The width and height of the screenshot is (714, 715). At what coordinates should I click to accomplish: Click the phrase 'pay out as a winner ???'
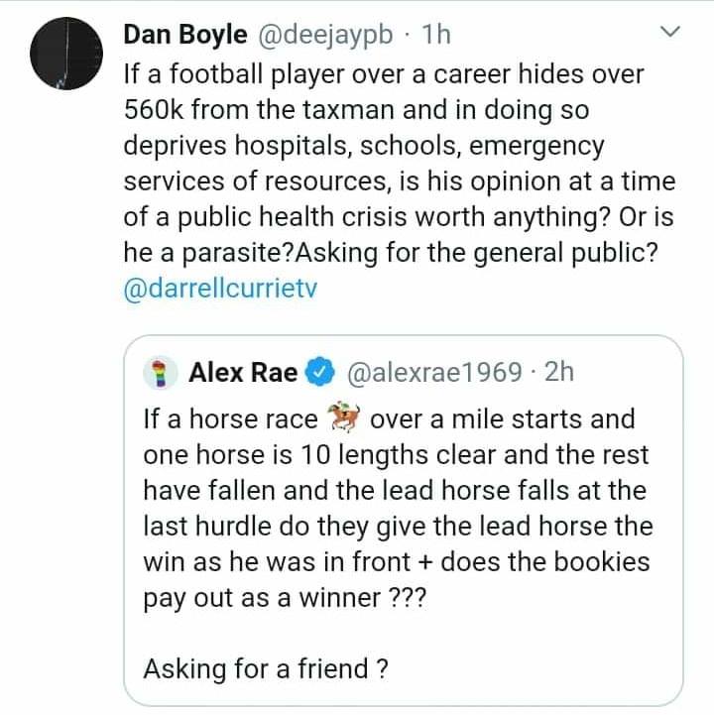coord(285,598)
